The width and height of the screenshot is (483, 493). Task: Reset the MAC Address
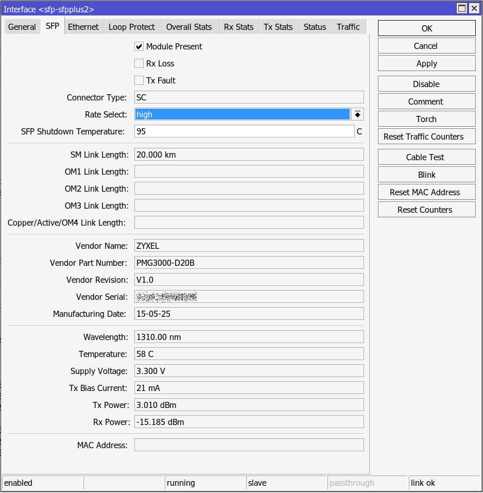[426, 192]
